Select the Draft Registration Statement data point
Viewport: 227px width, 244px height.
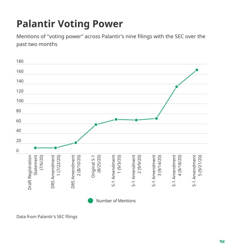[x=35, y=148]
